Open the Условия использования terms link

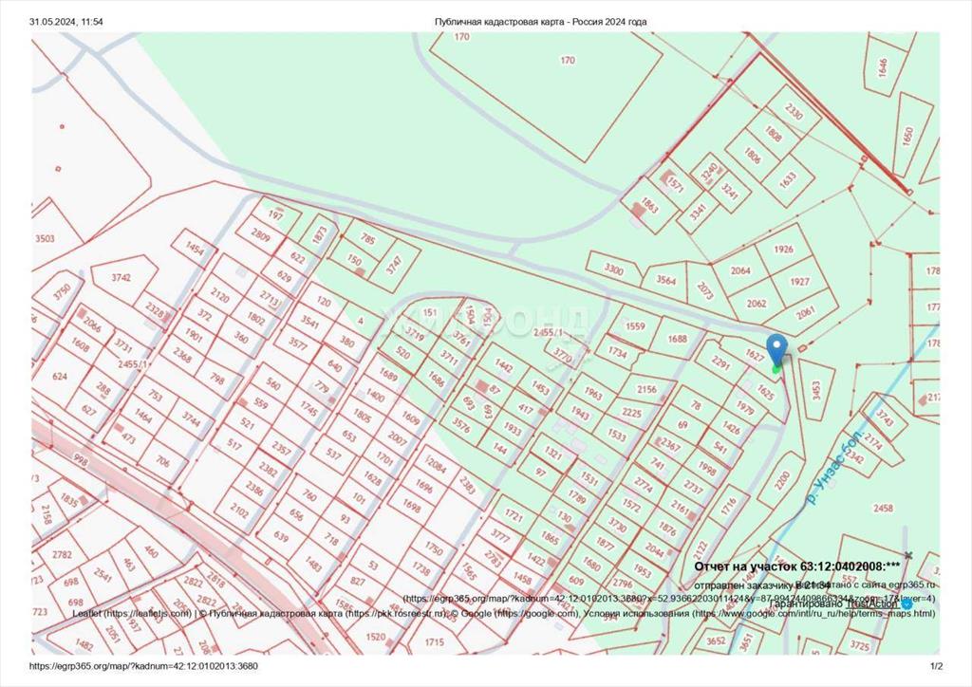coord(758,613)
